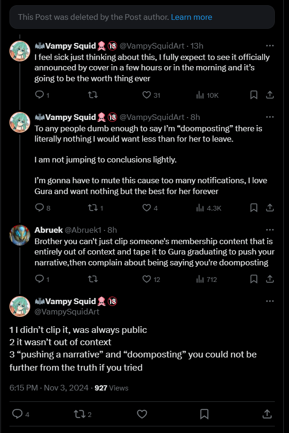
Task: View analytics for the 4.3K views post
Action: pos(200,208)
